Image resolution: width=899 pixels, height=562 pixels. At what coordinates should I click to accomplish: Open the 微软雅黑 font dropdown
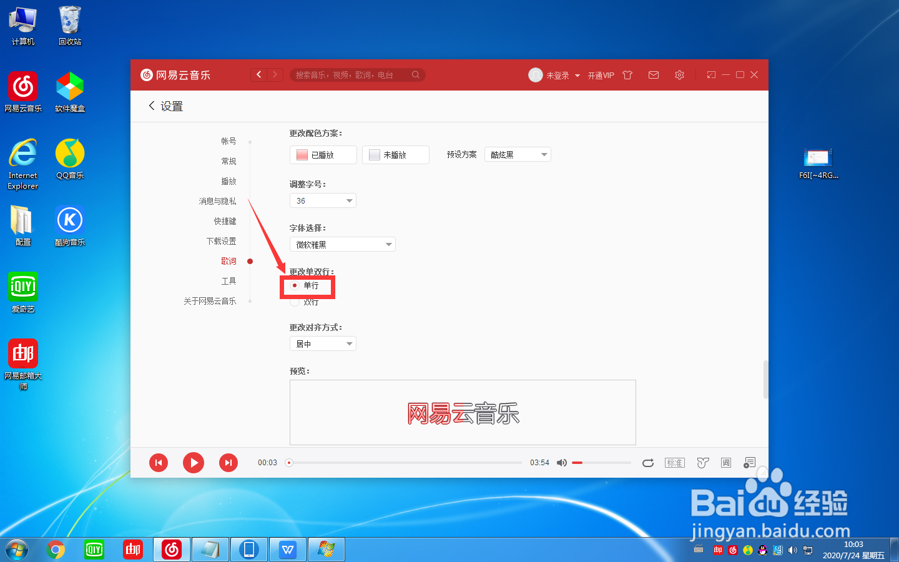pos(342,244)
